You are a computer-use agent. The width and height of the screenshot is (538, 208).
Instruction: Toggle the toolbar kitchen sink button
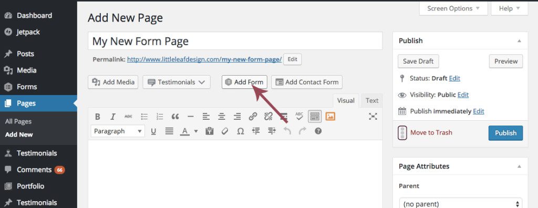tap(315, 117)
